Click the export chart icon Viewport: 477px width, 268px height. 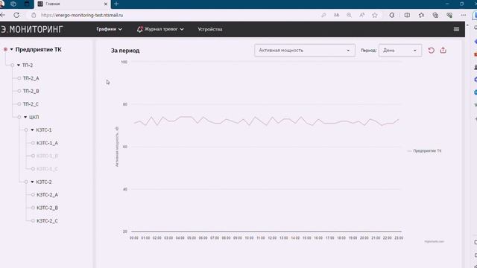click(443, 51)
